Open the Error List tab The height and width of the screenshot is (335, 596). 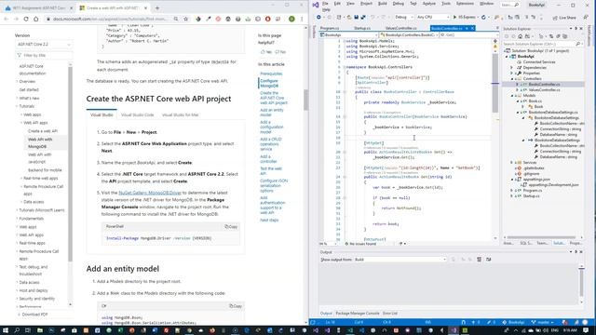click(x=390, y=314)
